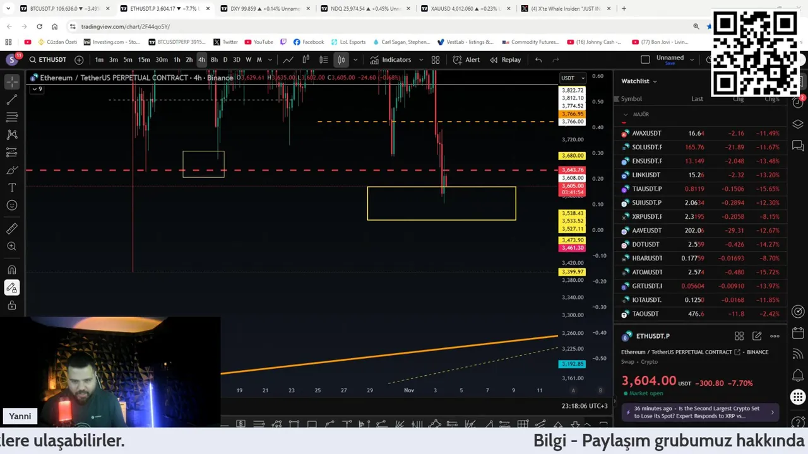Select the line chart style
Viewport: 808px width, 454px height.
[288, 60]
